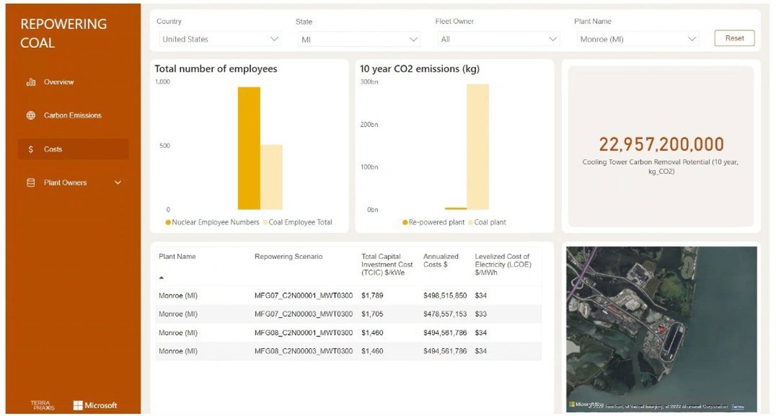Click the Terra Praxis logo

(43, 406)
